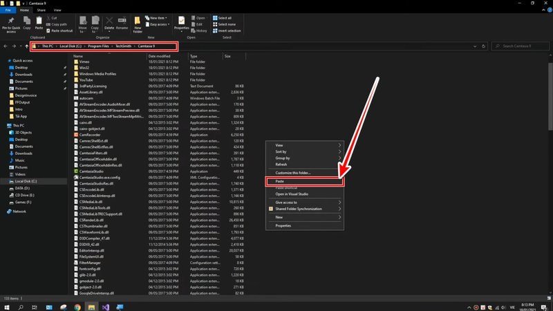Open the Windows Start menu

point(6,307)
